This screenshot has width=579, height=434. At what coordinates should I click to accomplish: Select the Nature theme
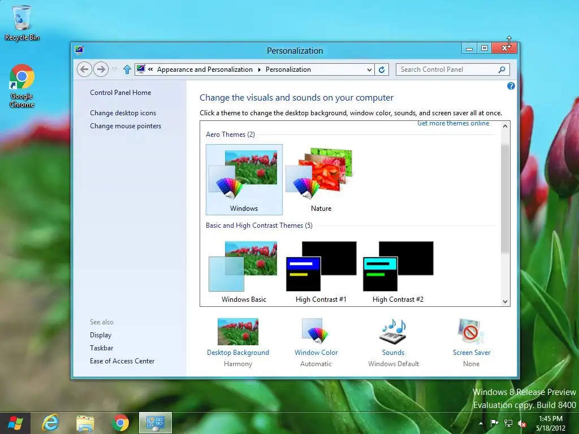321,180
